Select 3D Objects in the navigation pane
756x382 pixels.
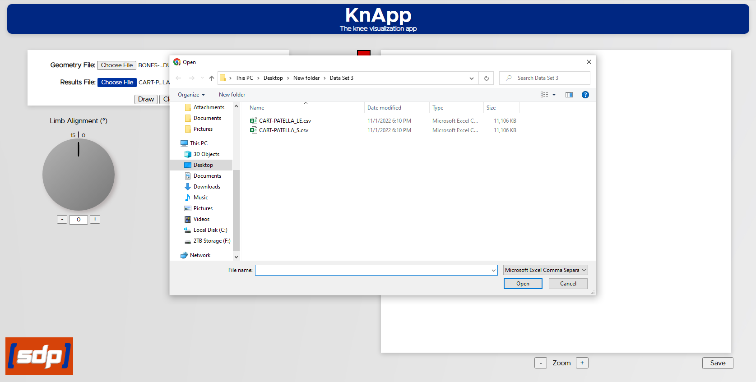(202, 154)
